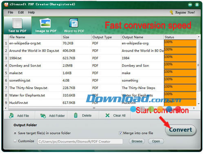
Task: Select file something.txt
Action: coord(20,80)
